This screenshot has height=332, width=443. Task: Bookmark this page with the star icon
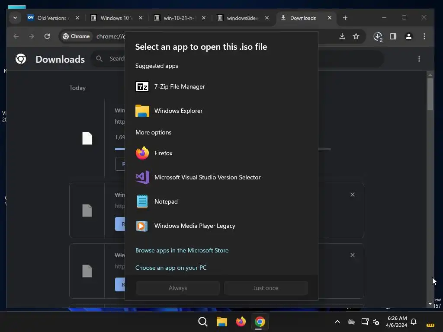click(356, 36)
